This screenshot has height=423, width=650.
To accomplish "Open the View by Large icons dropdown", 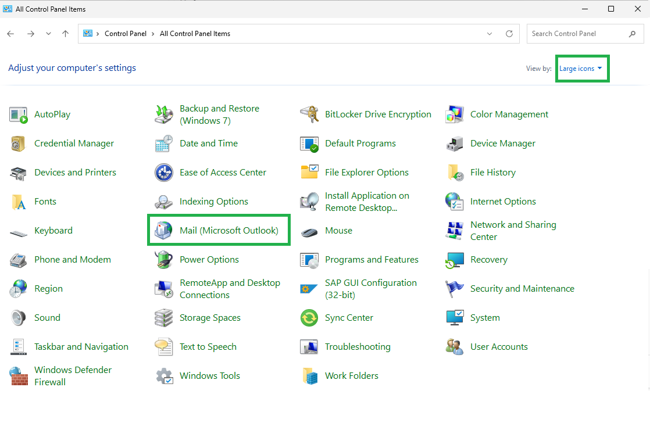I will point(580,69).
